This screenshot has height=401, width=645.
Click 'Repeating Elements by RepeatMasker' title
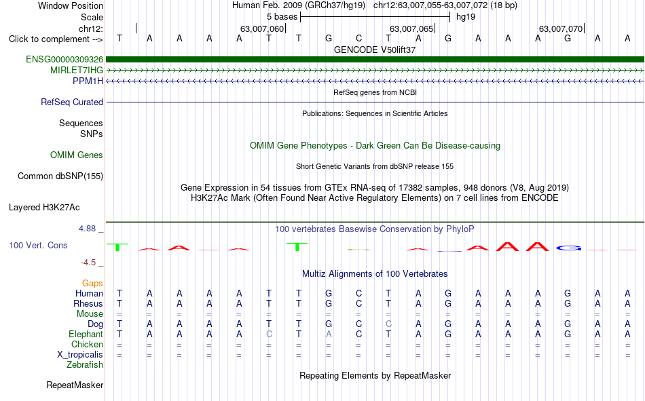375,375
